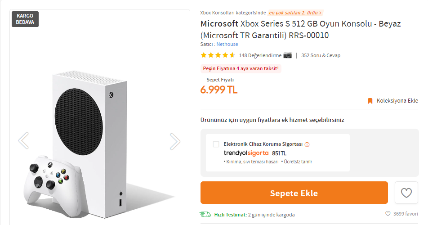This screenshot has height=225, width=428.
Task: Click the camera icon beside reviews
Action: coord(288,55)
